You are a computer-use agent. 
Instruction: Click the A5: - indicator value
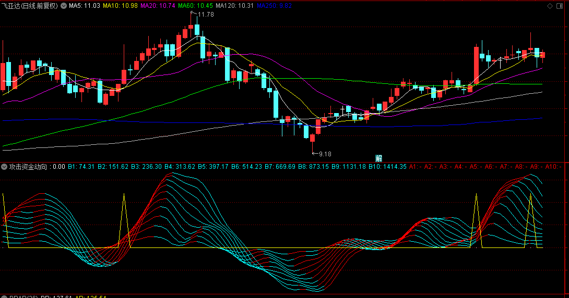[x=476, y=167]
